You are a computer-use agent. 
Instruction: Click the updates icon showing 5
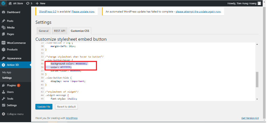28,3
